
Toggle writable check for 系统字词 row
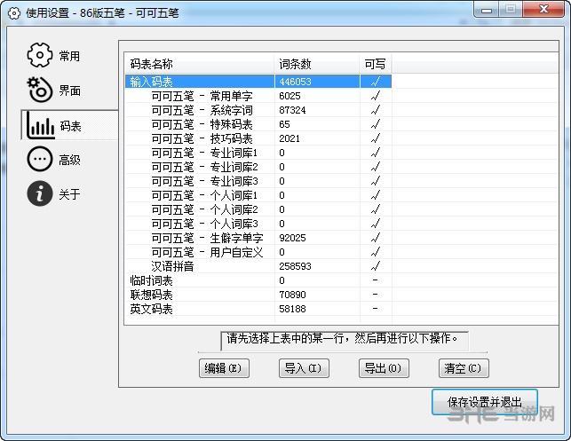(376, 110)
